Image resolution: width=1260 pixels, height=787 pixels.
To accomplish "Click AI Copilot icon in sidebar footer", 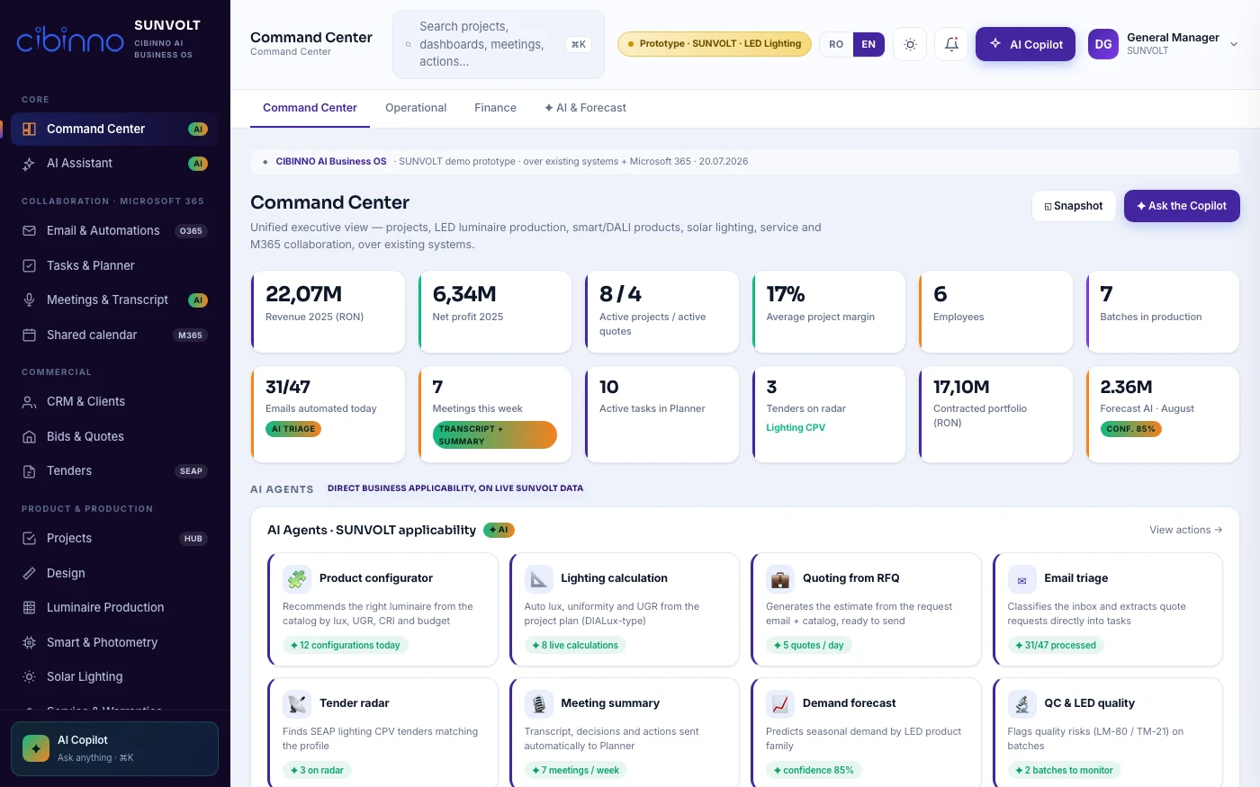I will click(36, 748).
